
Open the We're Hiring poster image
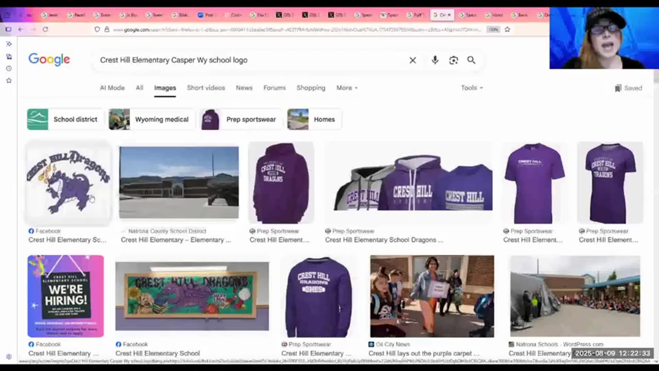click(x=65, y=296)
